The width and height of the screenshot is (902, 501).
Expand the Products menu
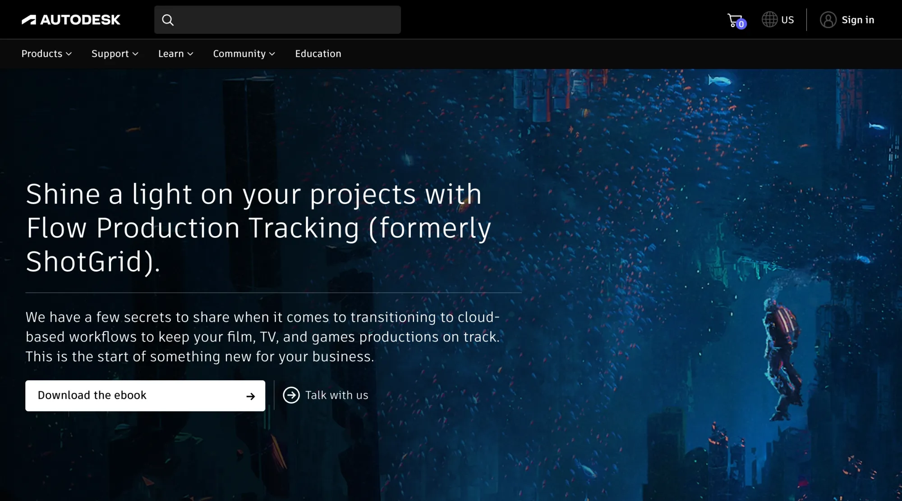(x=46, y=54)
